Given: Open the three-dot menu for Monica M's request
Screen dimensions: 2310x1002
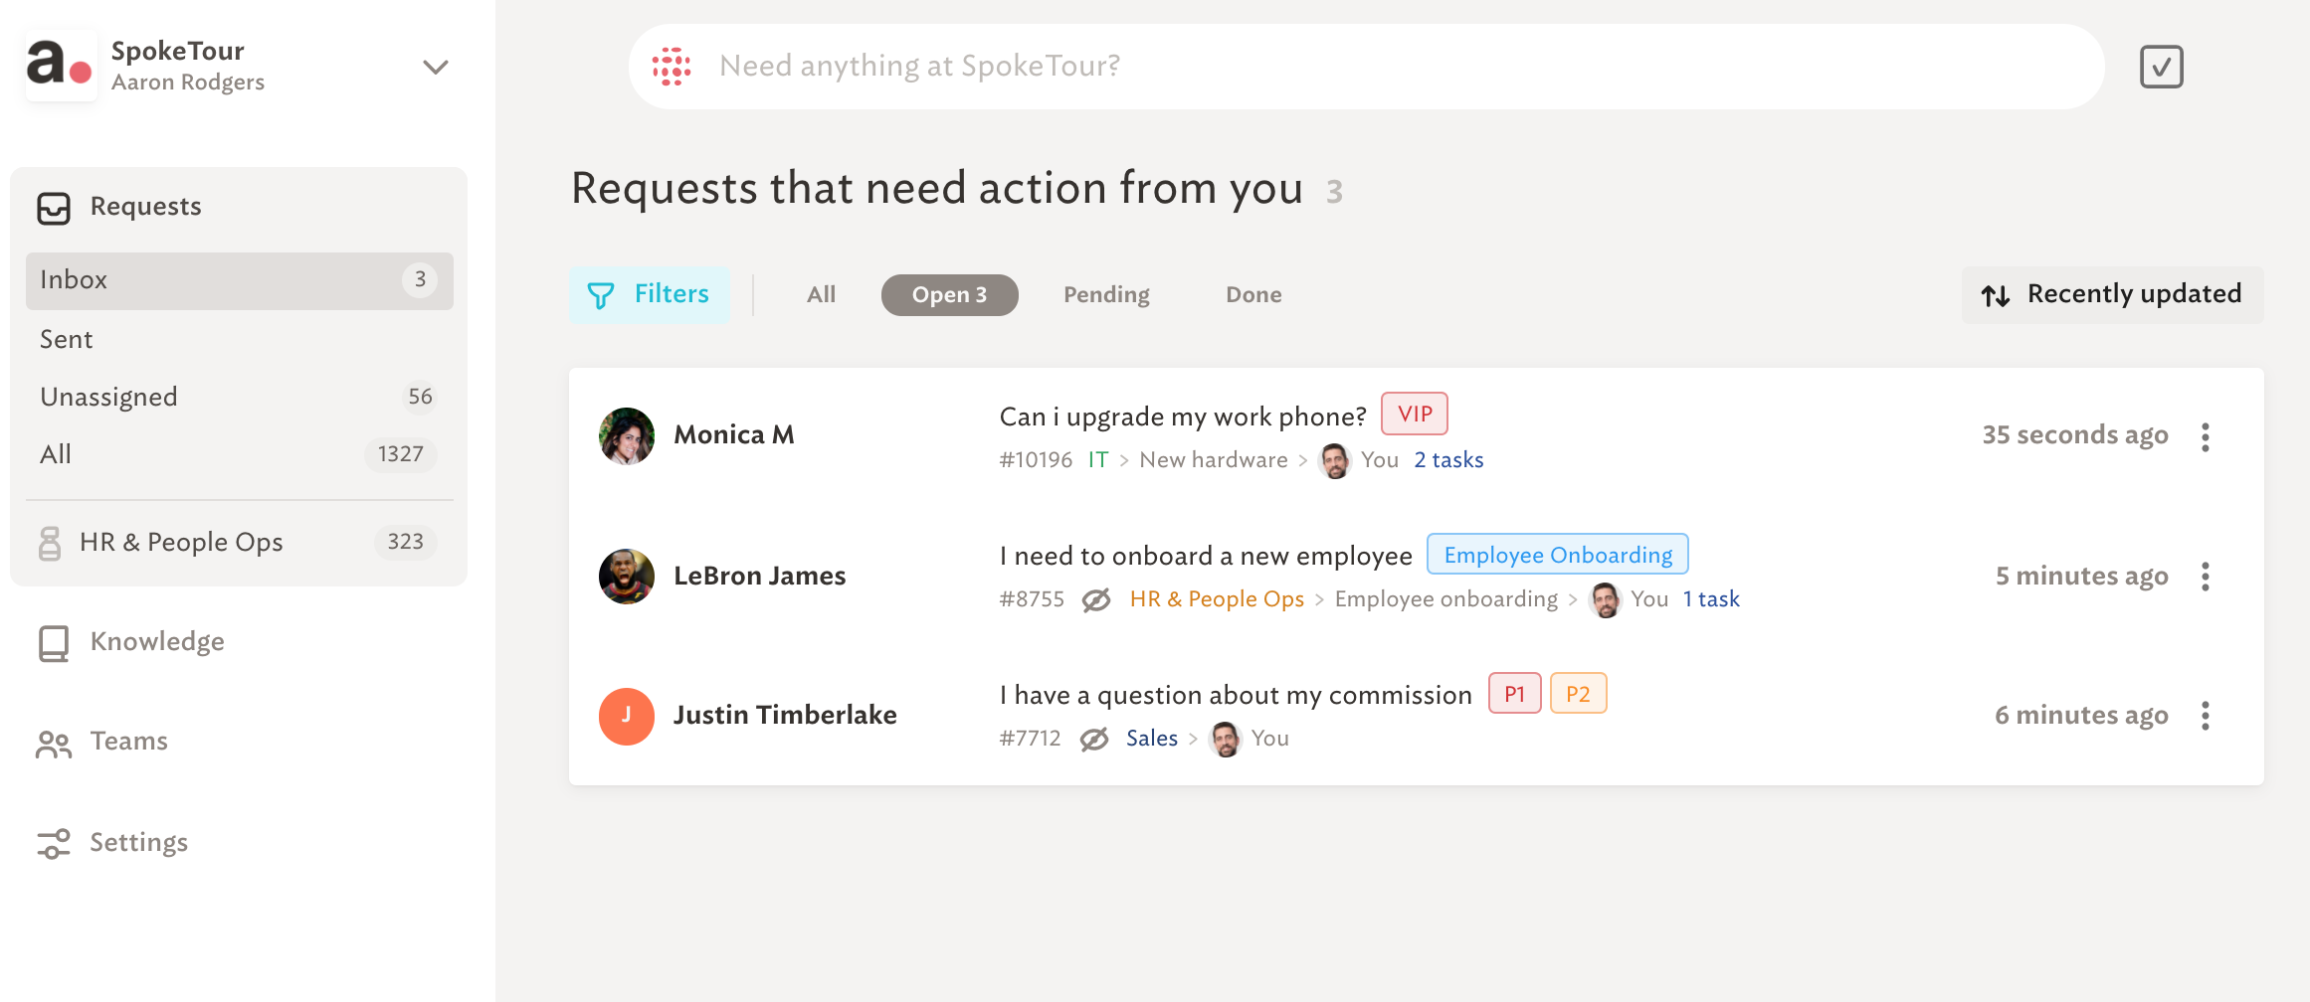Looking at the screenshot, I should [2206, 437].
